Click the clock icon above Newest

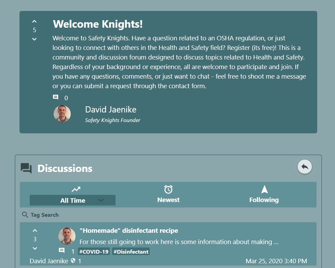click(x=168, y=189)
